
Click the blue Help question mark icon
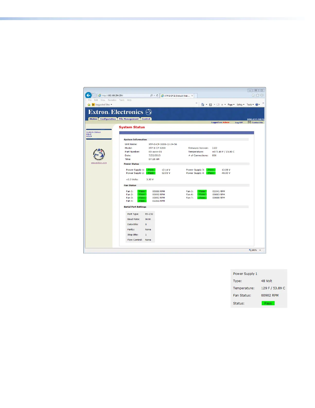(257, 105)
